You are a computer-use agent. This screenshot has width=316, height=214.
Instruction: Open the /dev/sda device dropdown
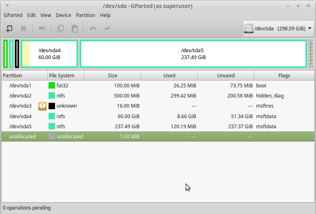[278, 29]
